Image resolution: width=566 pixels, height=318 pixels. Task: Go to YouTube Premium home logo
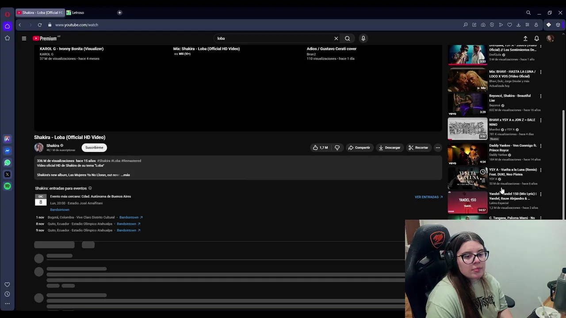(45, 38)
